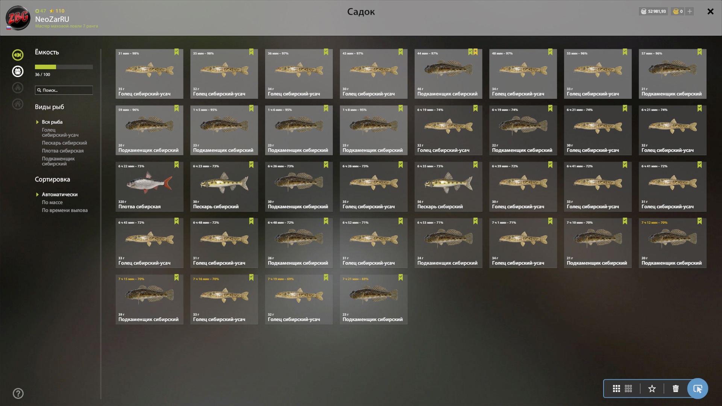722x406 pixels.
Task: Sort by По времени вылова
Action: click(65, 210)
